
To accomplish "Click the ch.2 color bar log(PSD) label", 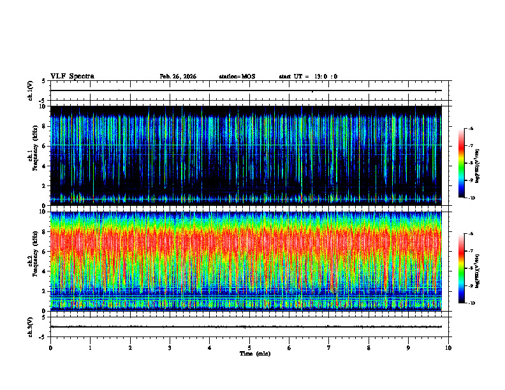I will (x=478, y=271).
